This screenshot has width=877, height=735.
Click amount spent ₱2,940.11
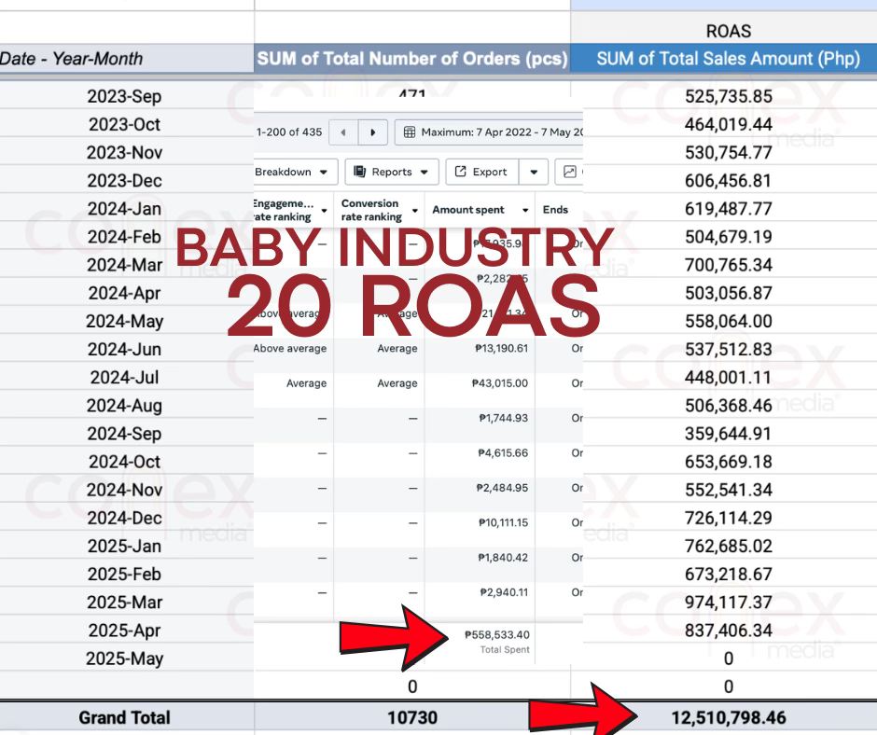(504, 592)
